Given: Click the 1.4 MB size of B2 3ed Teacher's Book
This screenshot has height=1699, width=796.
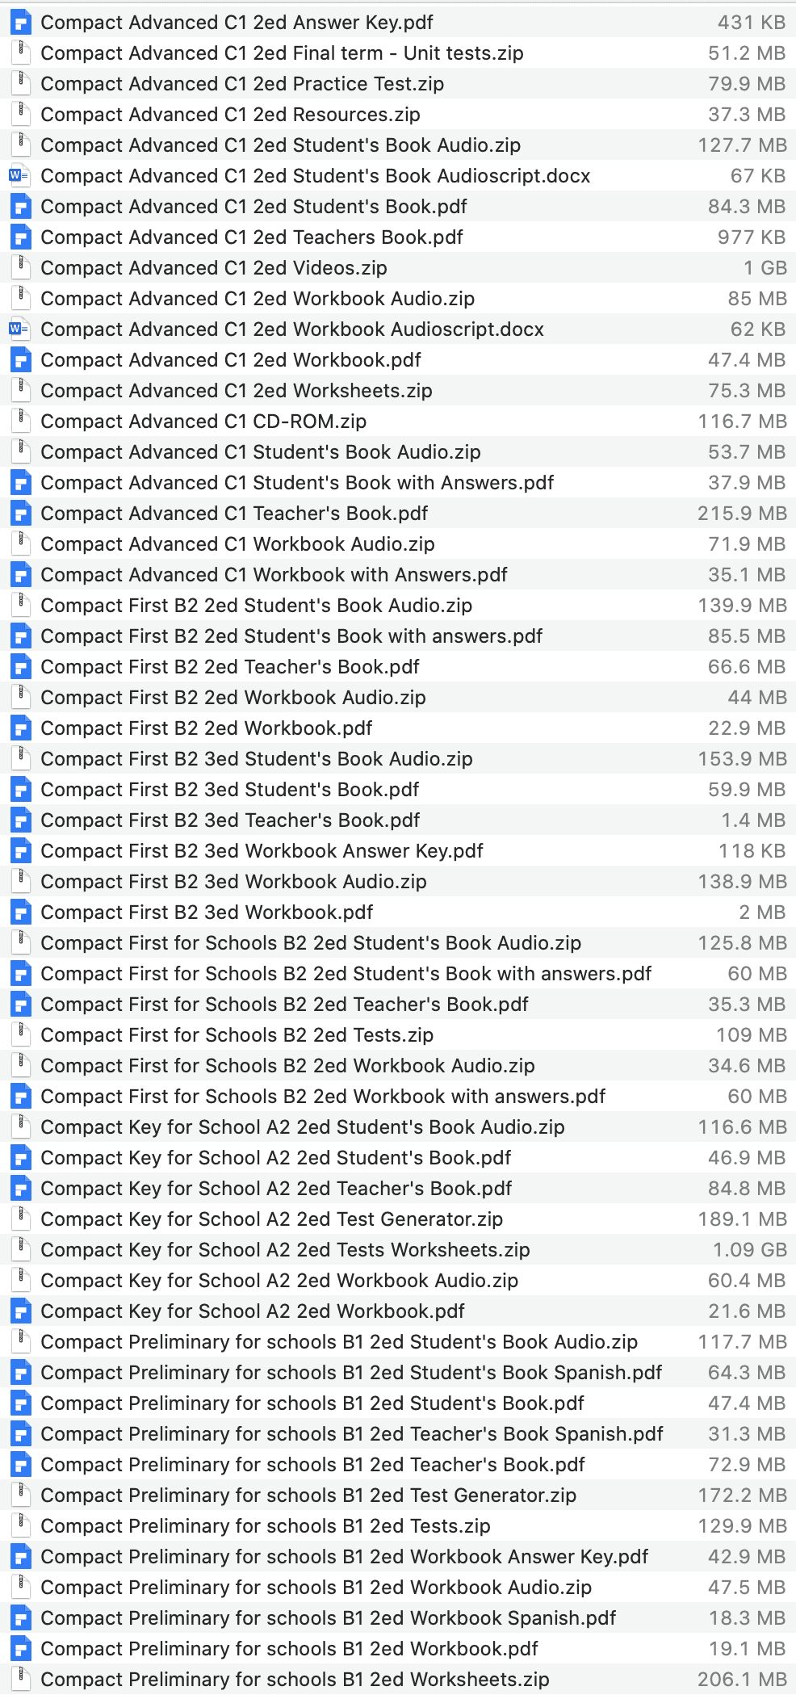Looking at the screenshot, I should (752, 820).
